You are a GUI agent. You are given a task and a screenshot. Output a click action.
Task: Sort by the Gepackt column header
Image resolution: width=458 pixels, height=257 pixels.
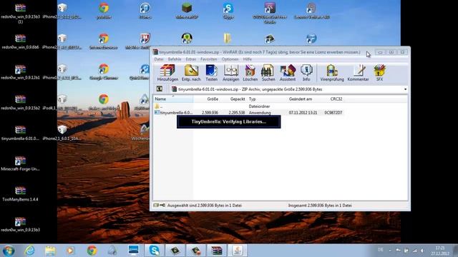click(x=233, y=99)
